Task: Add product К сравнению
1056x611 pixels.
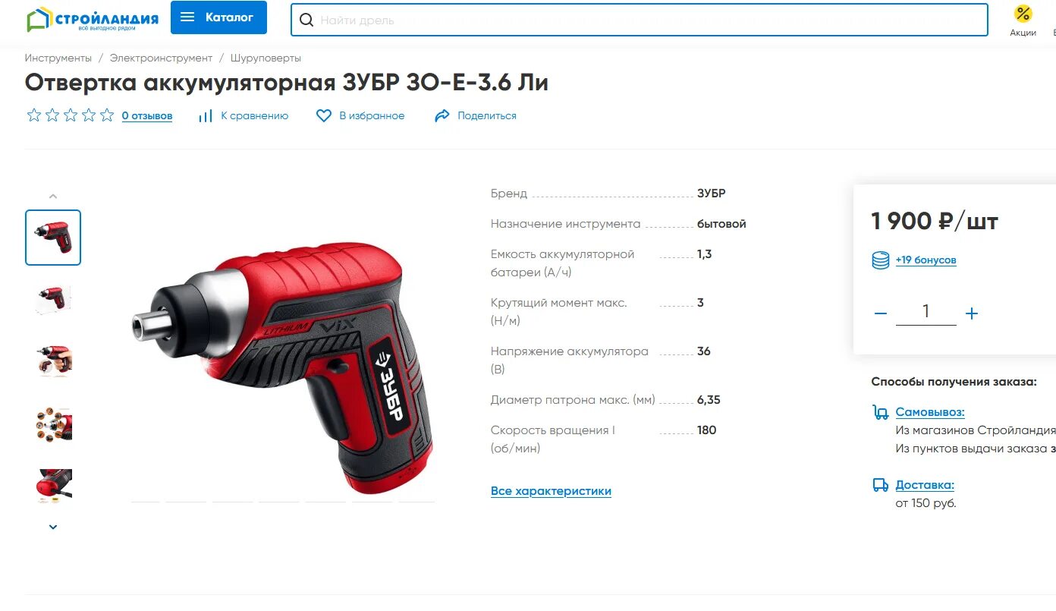Action: point(244,116)
